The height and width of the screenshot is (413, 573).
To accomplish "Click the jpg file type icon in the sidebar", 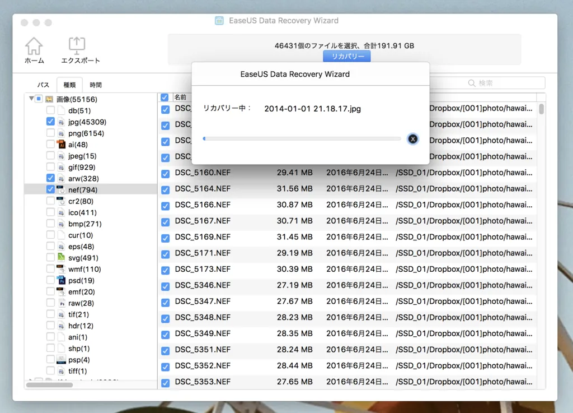I will 61,122.
